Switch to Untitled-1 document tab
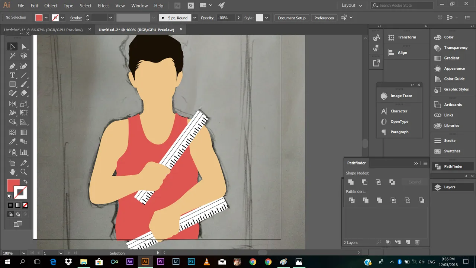This screenshot has height=268, width=476. point(43,30)
